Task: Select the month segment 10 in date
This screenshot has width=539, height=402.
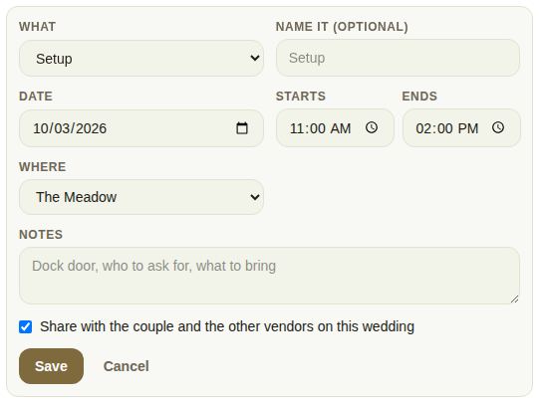Action: 41,128
